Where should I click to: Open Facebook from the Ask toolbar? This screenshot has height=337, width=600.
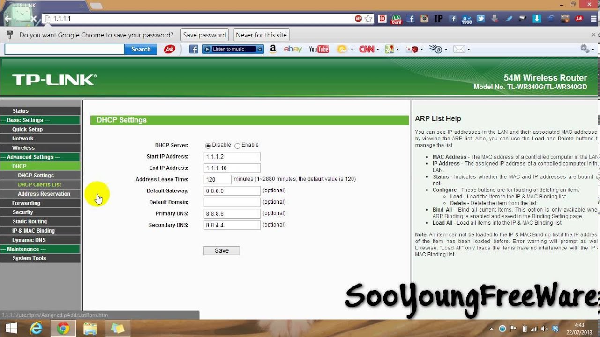click(194, 49)
